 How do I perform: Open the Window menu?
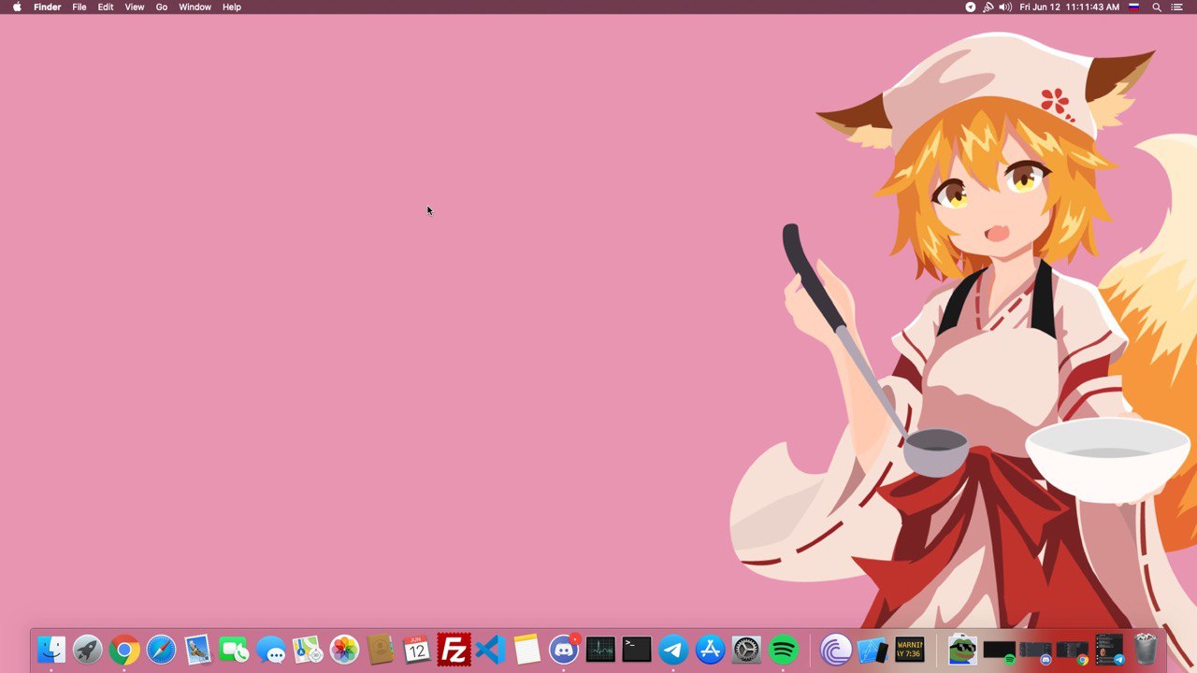pos(195,7)
